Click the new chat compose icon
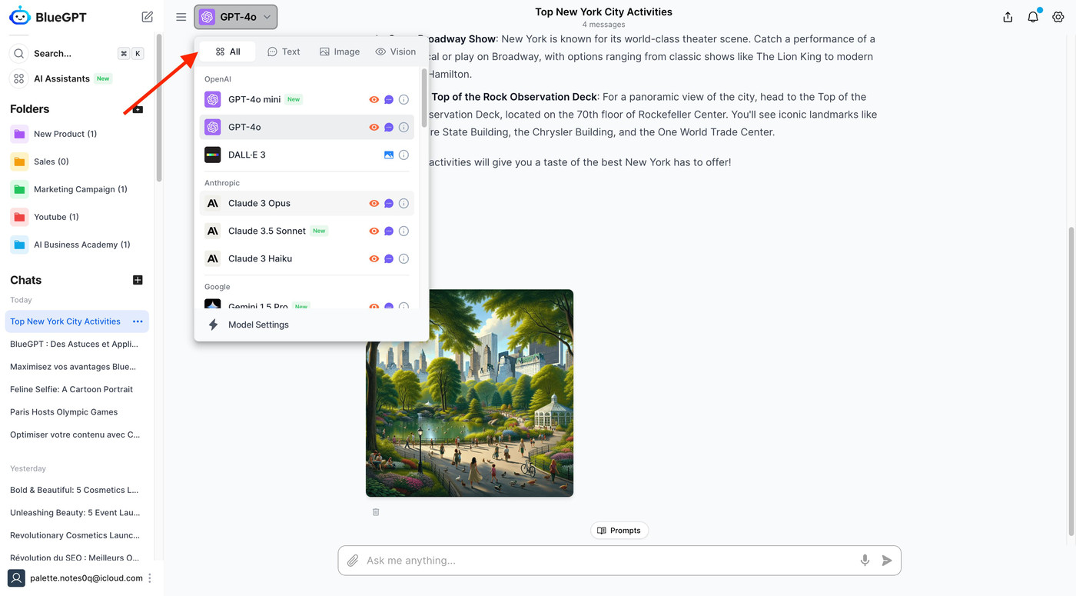 (x=148, y=17)
